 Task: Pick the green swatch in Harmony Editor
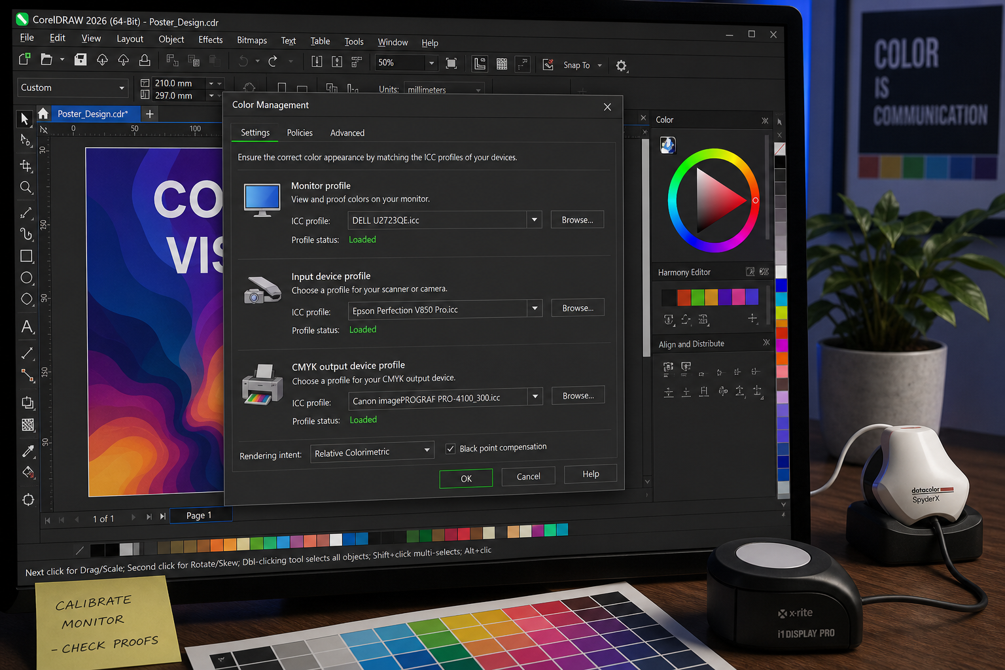pos(697,298)
